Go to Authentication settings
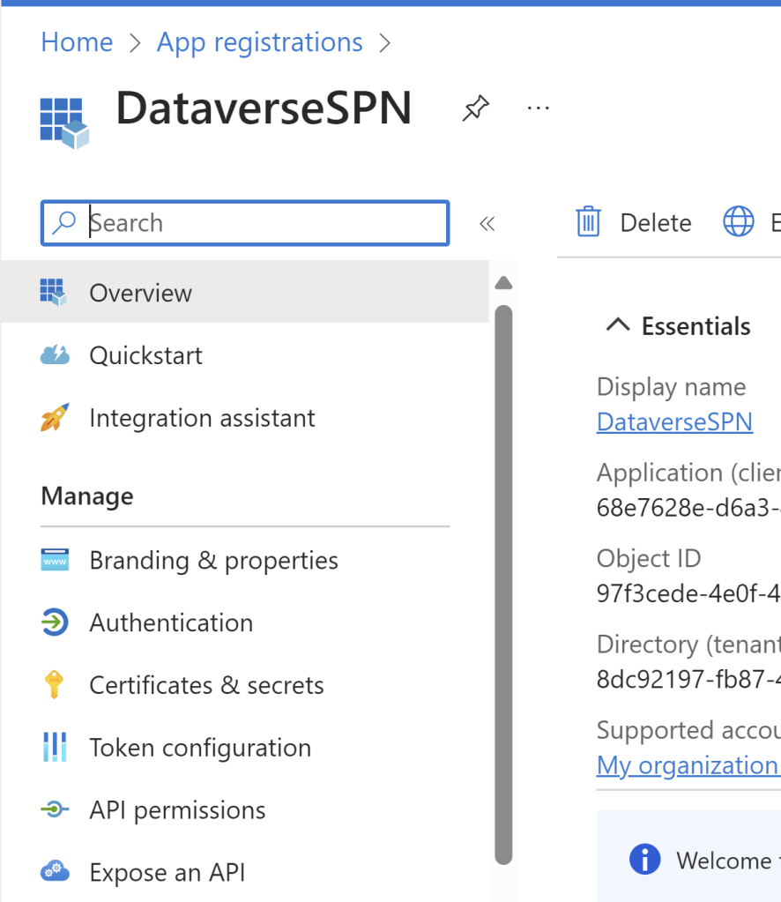 coord(171,622)
